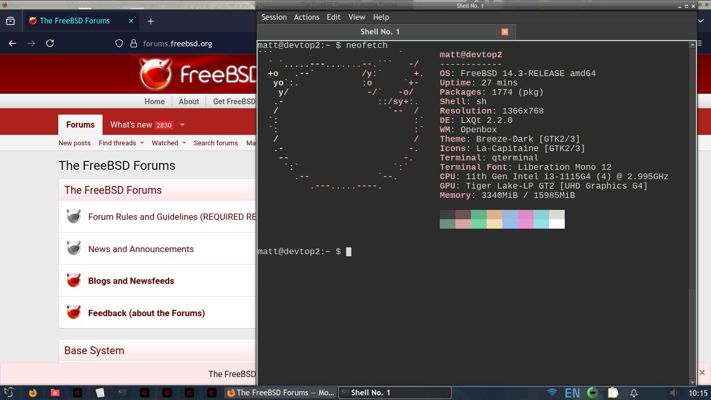Open Firefox tracking protection shield
This screenshot has width=711, height=400.
pyautogui.click(x=119, y=44)
